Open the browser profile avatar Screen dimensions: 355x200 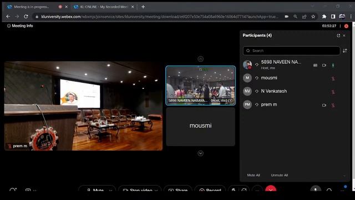coord(342,17)
